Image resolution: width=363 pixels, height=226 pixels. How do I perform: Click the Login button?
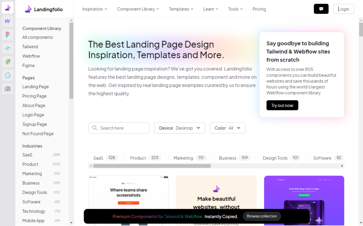[343, 8]
